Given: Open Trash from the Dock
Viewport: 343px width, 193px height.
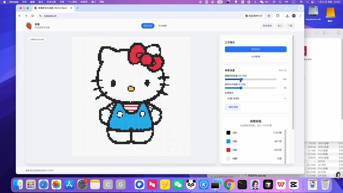Looking at the screenshot, I should 325,185.
